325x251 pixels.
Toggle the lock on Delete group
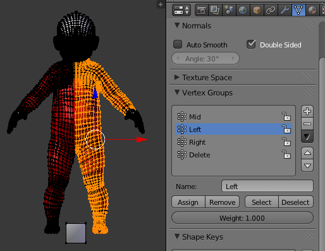(286, 154)
